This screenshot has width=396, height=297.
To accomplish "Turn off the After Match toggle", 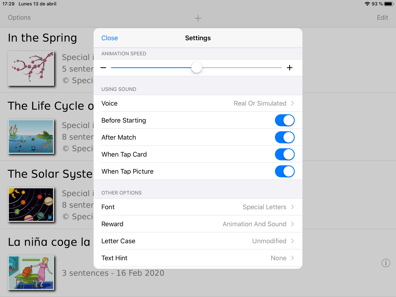I will 285,137.
